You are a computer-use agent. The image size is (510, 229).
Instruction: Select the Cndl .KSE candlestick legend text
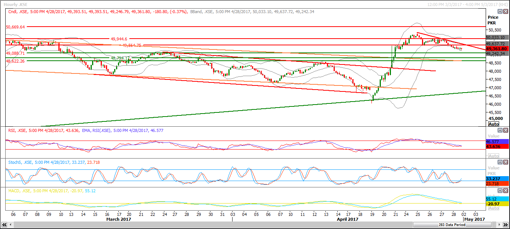98,12
